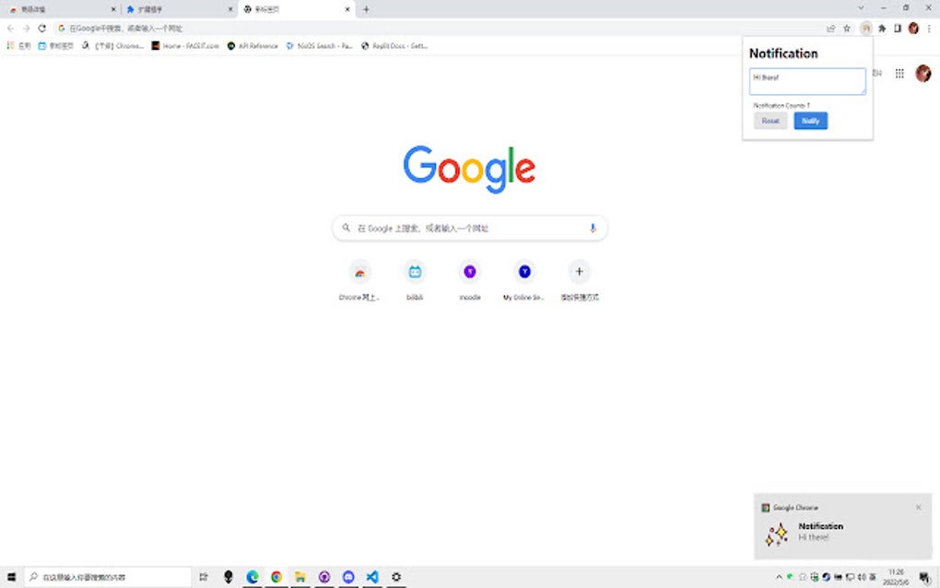The image size is (940, 588).
Task: Select the Chrome Web Store shortcut
Action: pyautogui.click(x=358, y=272)
